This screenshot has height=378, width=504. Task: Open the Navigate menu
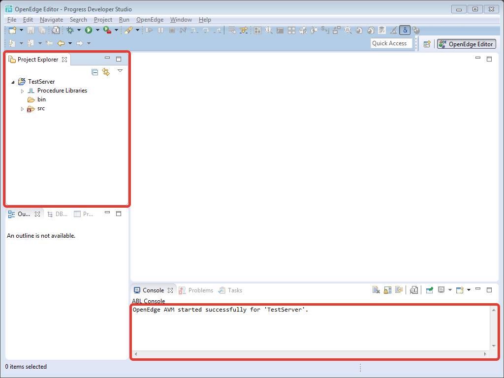[x=51, y=20]
